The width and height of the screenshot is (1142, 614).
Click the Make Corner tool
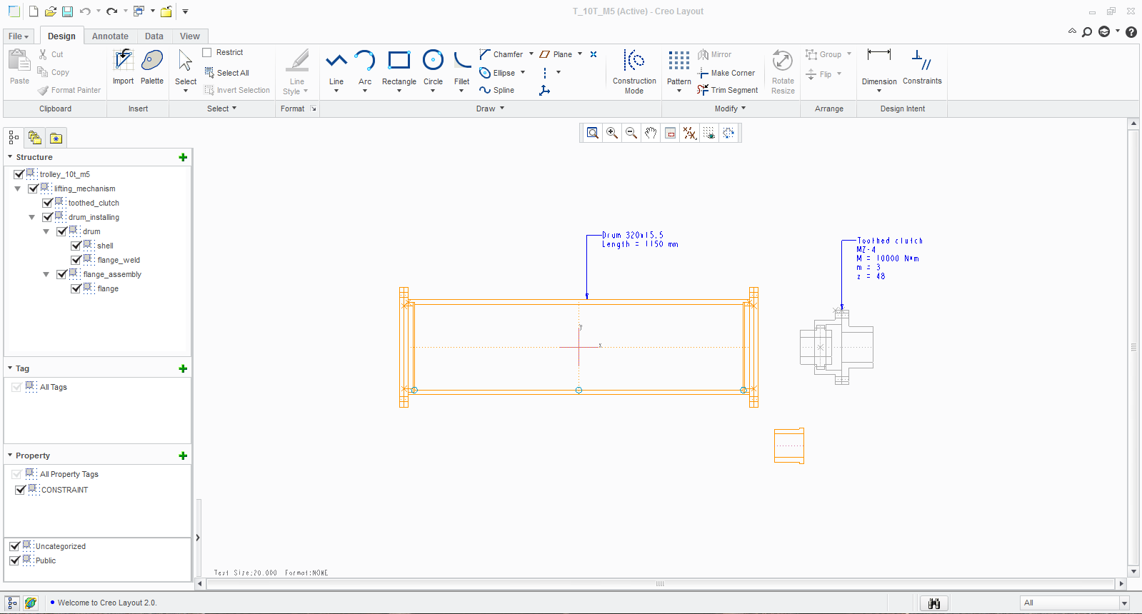click(x=726, y=73)
